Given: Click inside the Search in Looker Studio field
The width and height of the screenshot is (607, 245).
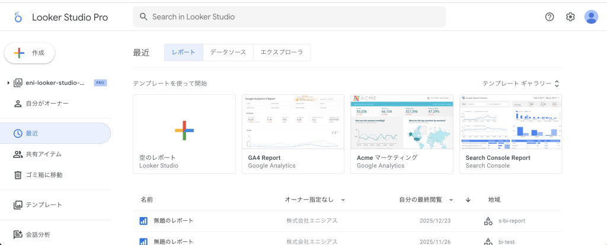Looking at the screenshot, I should (x=289, y=17).
